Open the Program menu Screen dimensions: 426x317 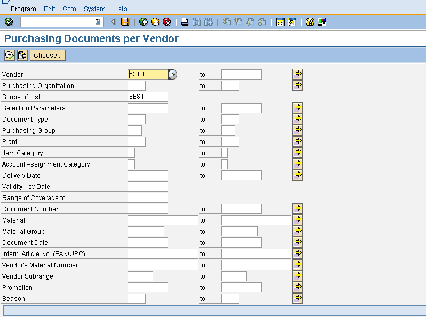pyautogui.click(x=23, y=9)
